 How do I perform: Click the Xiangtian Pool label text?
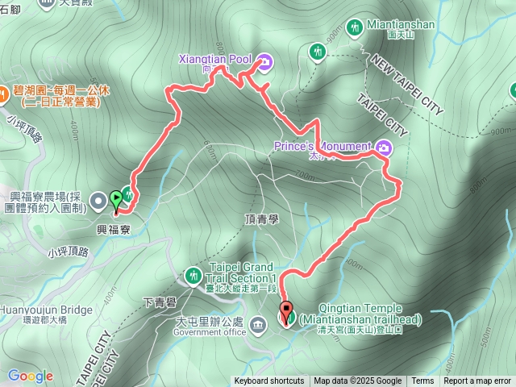pyautogui.click(x=215, y=60)
